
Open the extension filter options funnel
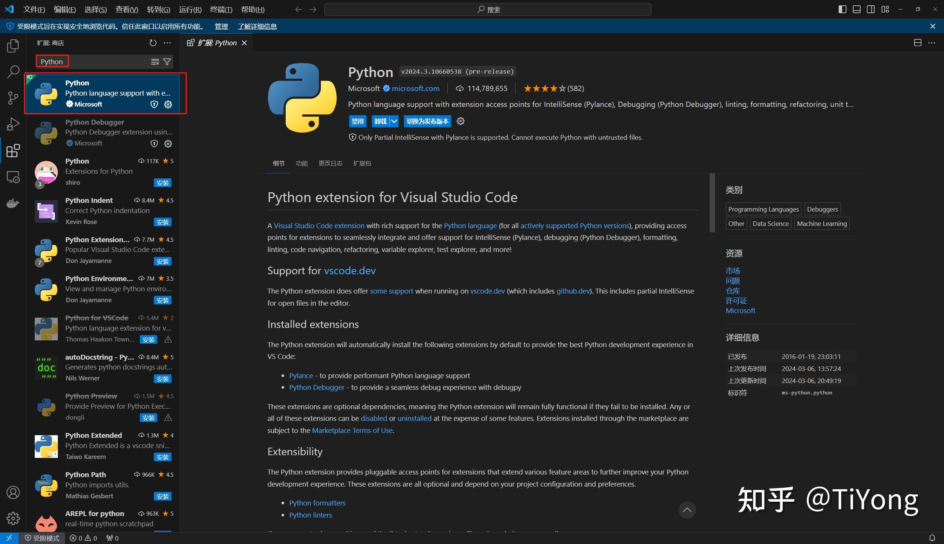point(167,62)
